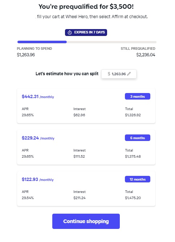Choose the $229.24 monthly payment option
The width and height of the screenshot is (175, 242).
[x=86, y=147]
